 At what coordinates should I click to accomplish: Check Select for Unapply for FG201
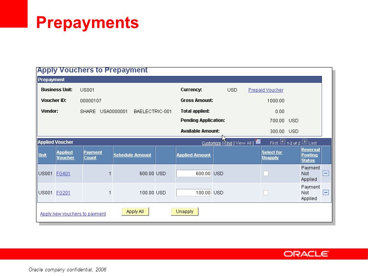(x=266, y=193)
